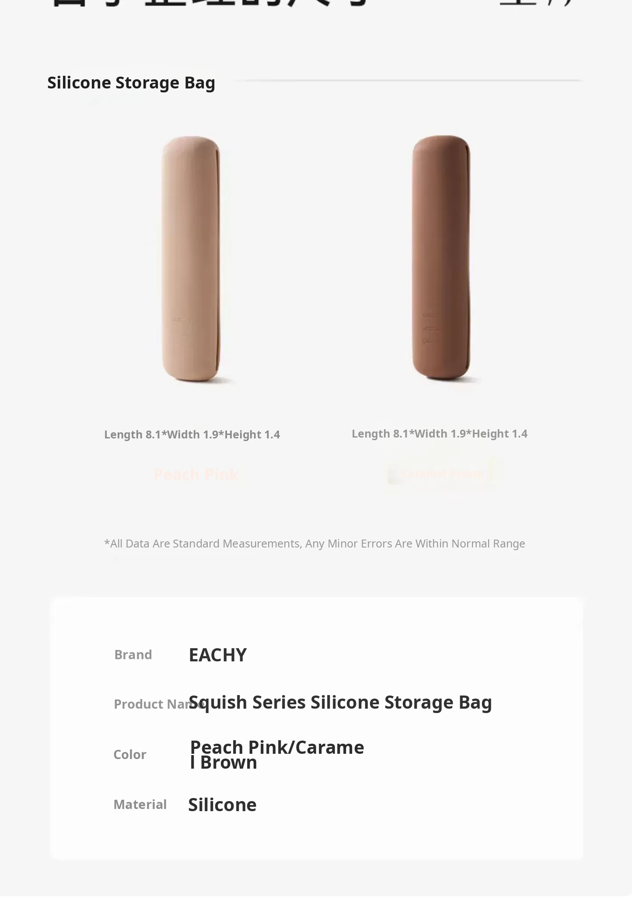Click the dimensions text under the caramel brown bag
This screenshot has width=632, height=897.
440,434
